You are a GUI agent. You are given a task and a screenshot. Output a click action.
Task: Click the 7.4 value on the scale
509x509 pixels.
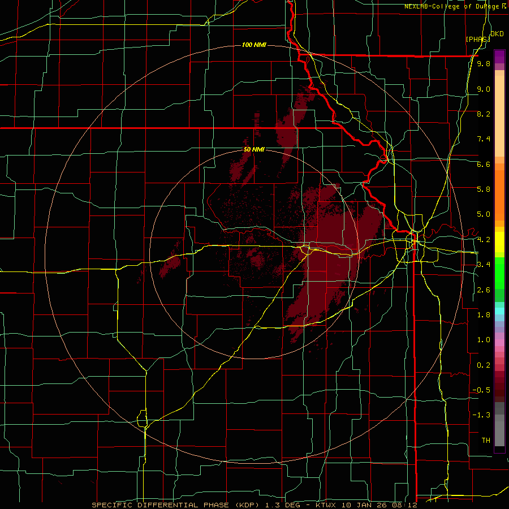(x=484, y=139)
